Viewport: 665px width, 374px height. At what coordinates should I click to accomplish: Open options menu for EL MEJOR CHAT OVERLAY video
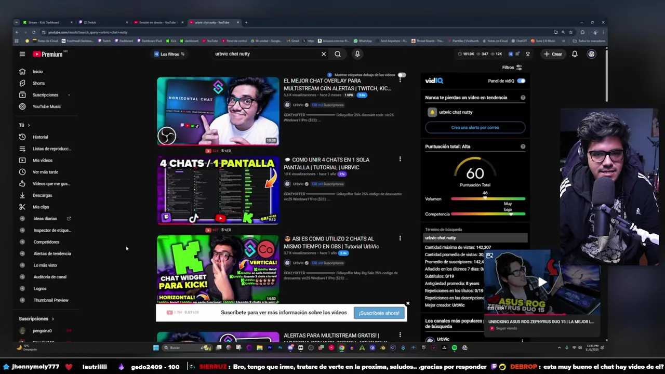click(x=400, y=80)
